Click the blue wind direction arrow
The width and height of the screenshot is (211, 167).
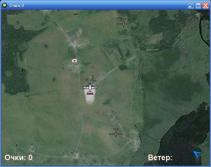197,155
